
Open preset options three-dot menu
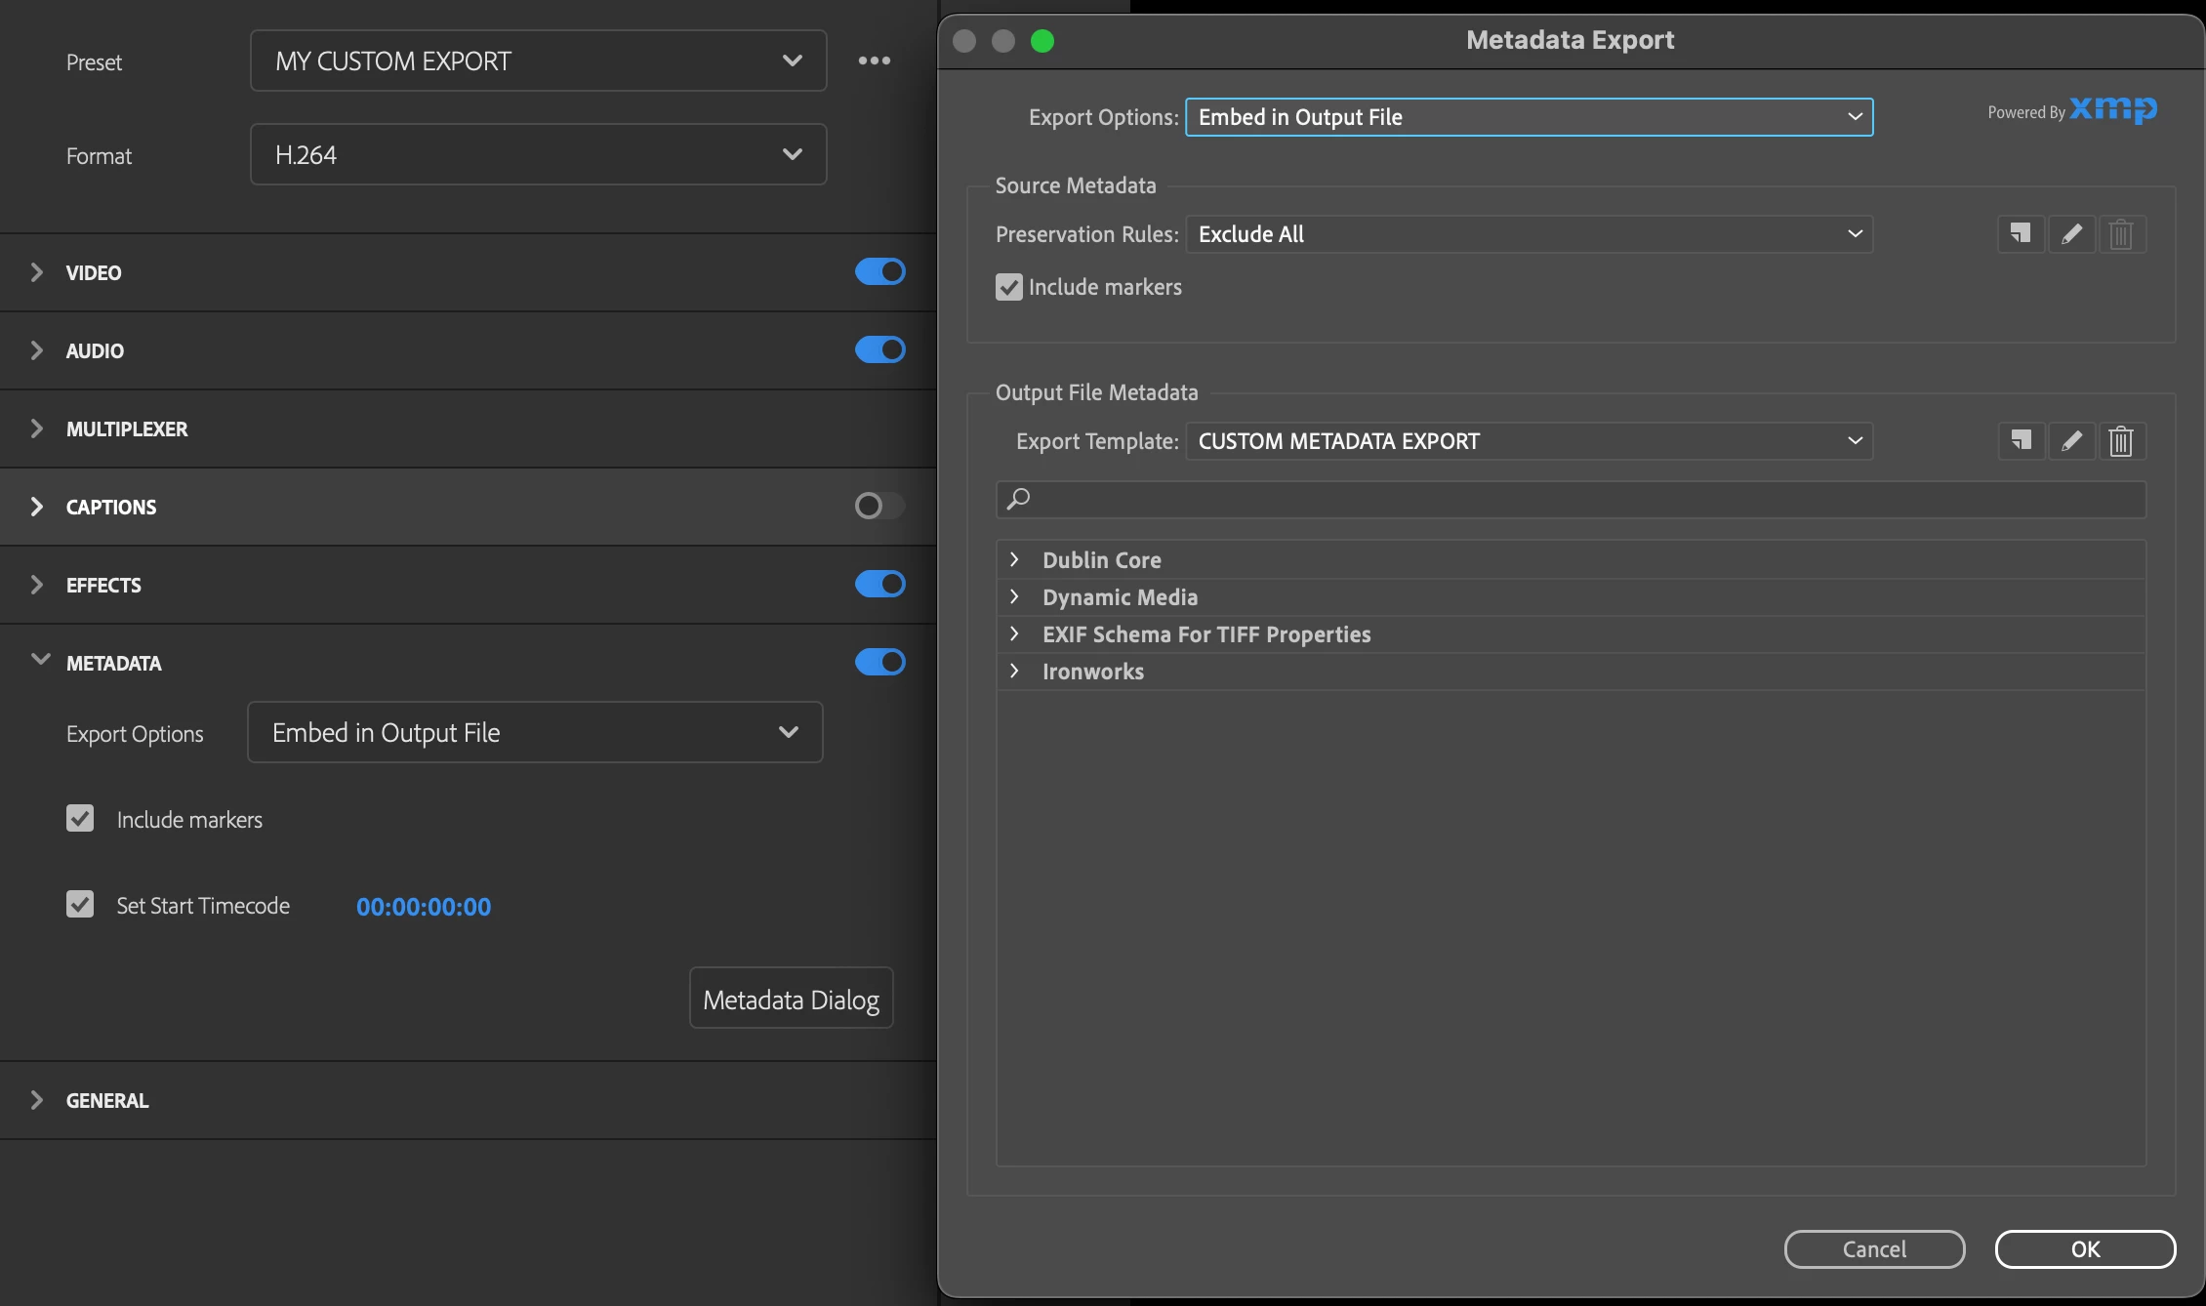coord(874,61)
